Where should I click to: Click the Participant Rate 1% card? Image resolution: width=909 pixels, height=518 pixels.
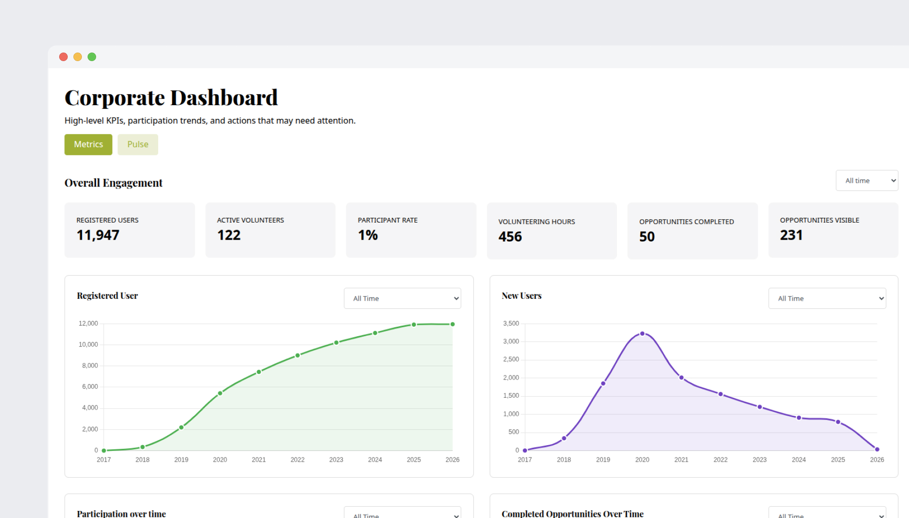[410, 230]
